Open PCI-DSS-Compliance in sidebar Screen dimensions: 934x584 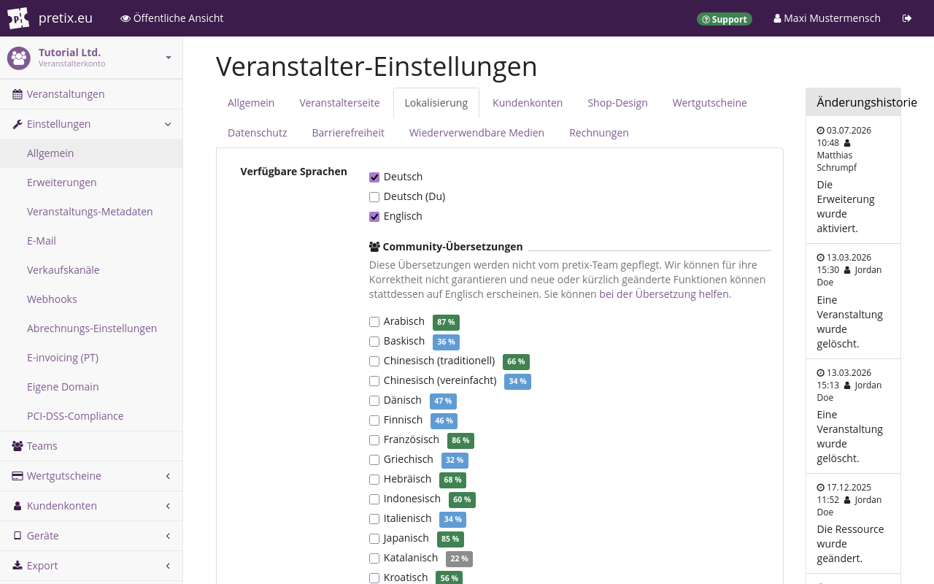(x=91, y=416)
